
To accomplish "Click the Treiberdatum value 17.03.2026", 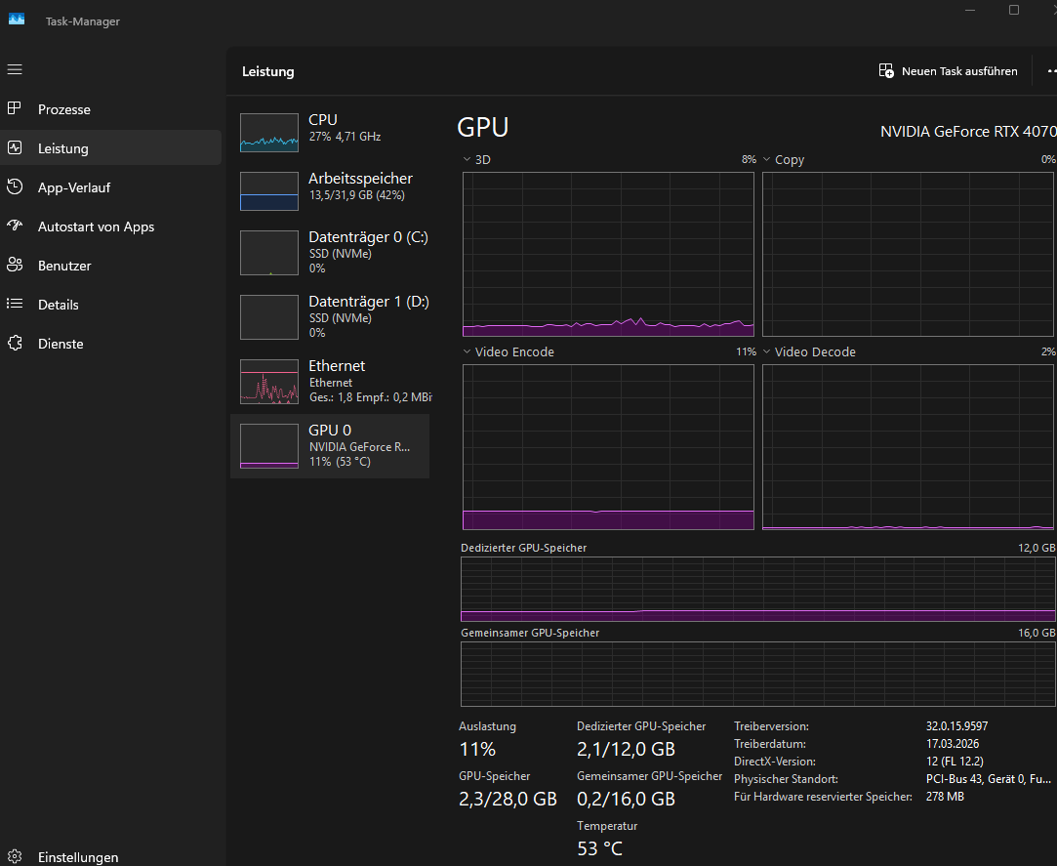I will pyautogui.click(x=953, y=744).
